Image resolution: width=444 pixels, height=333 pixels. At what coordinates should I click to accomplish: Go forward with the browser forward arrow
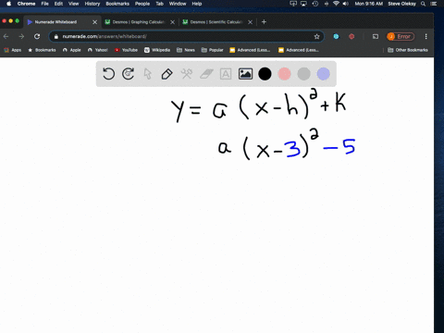click(x=21, y=36)
